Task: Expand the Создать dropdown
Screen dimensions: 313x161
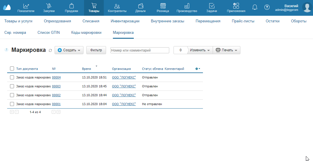Action: point(69,50)
